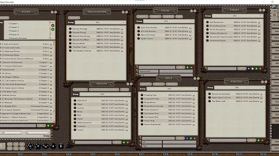This screenshot has width=279, height=156.
Task: Add a new NPC with green plus
Action: (191, 138)
